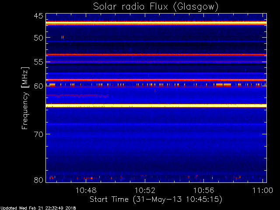Viewport: 280px width, 210px height.
Task: Click the 70 frequency tick label
Action: 38,134
